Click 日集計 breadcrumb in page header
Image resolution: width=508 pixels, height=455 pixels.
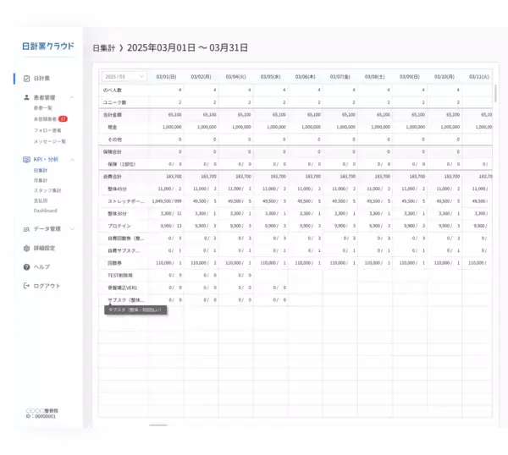103,48
